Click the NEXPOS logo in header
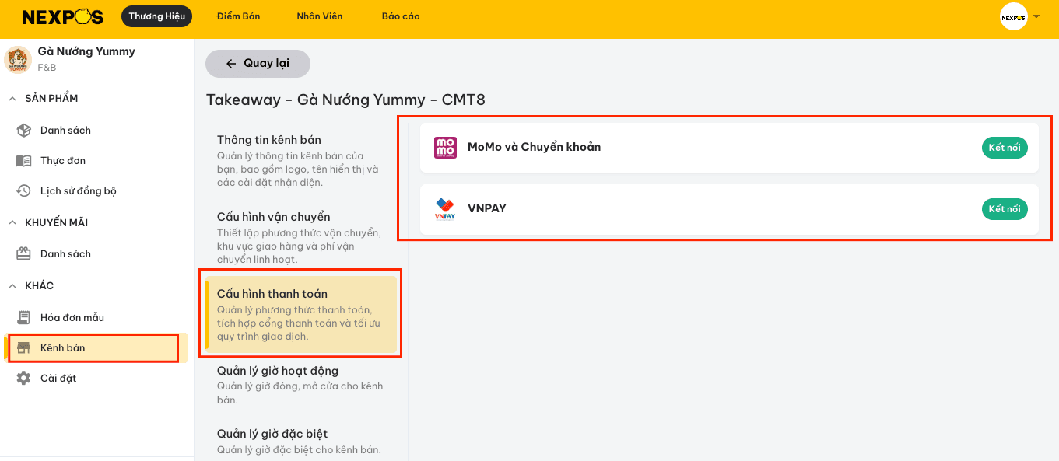 click(62, 16)
